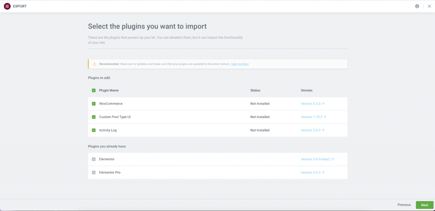Follow the 'Take me there' link

click(240, 64)
